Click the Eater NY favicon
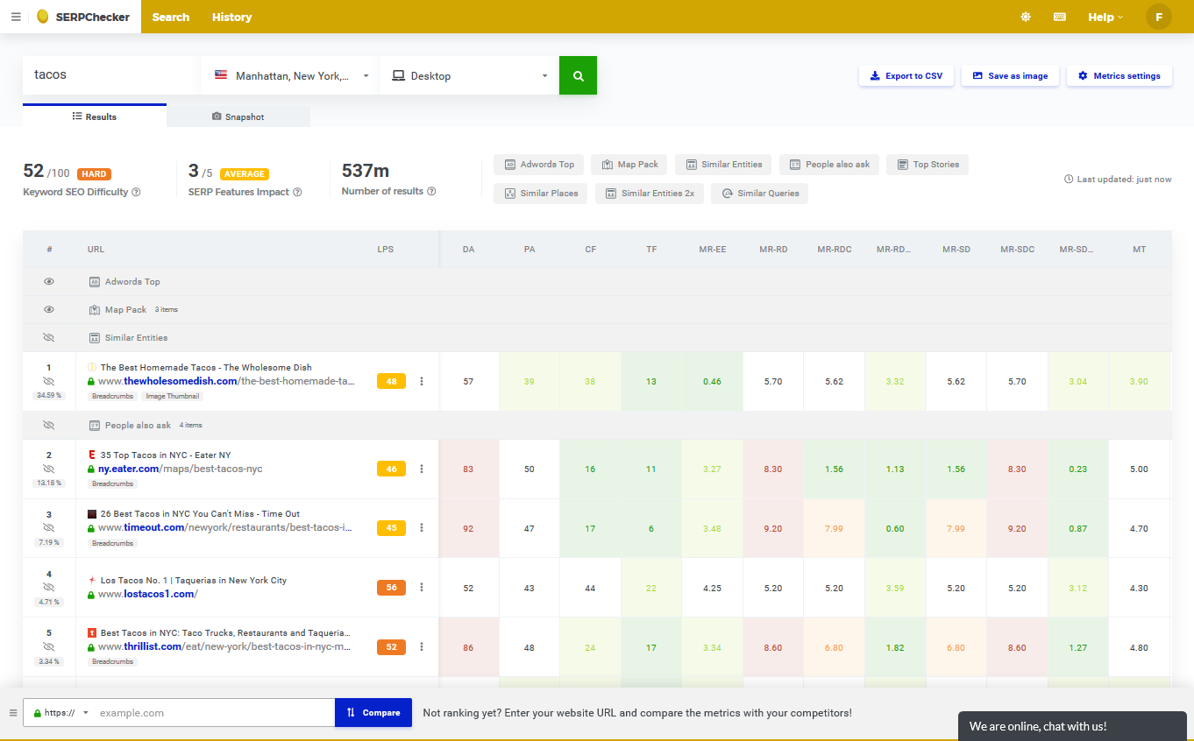The width and height of the screenshot is (1194, 741). [x=92, y=455]
